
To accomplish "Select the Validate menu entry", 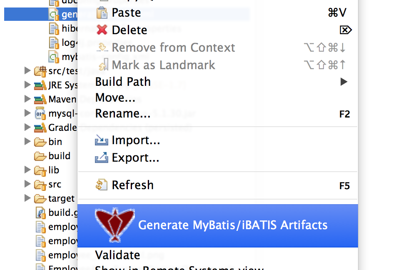I will tap(117, 255).
